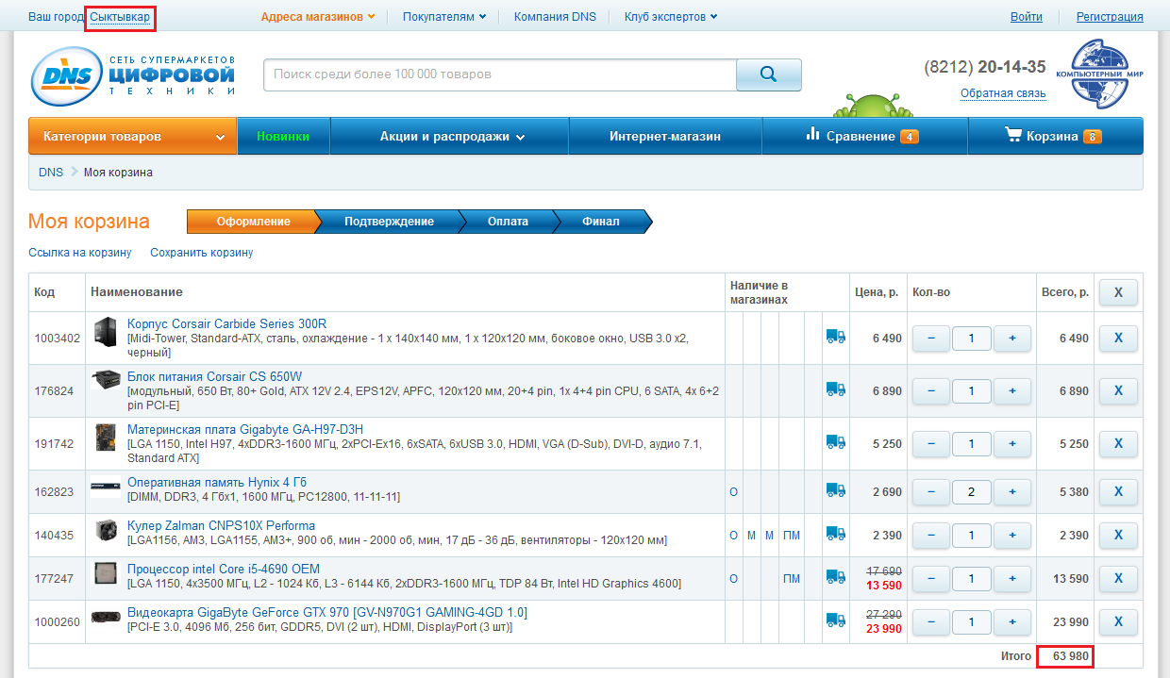The image size is (1170, 678).
Task: Expand Акции и распродажи menu
Action: click(452, 136)
